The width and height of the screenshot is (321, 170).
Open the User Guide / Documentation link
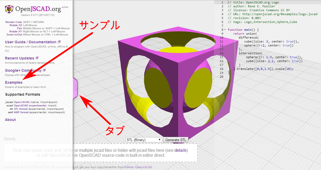coord(31,42)
